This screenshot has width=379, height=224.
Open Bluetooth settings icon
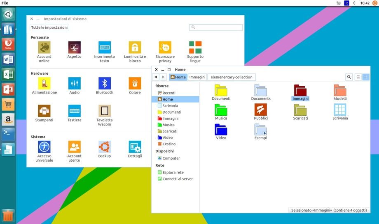point(105,83)
